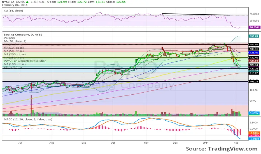Viewport: 261px width, 154px height.
Task: Select the MA (50, close) indicator label
Action: coord(14,51)
